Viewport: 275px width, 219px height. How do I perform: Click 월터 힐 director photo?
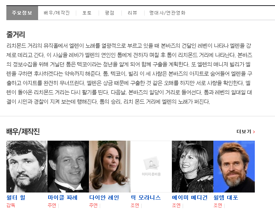(x=27, y=166)
